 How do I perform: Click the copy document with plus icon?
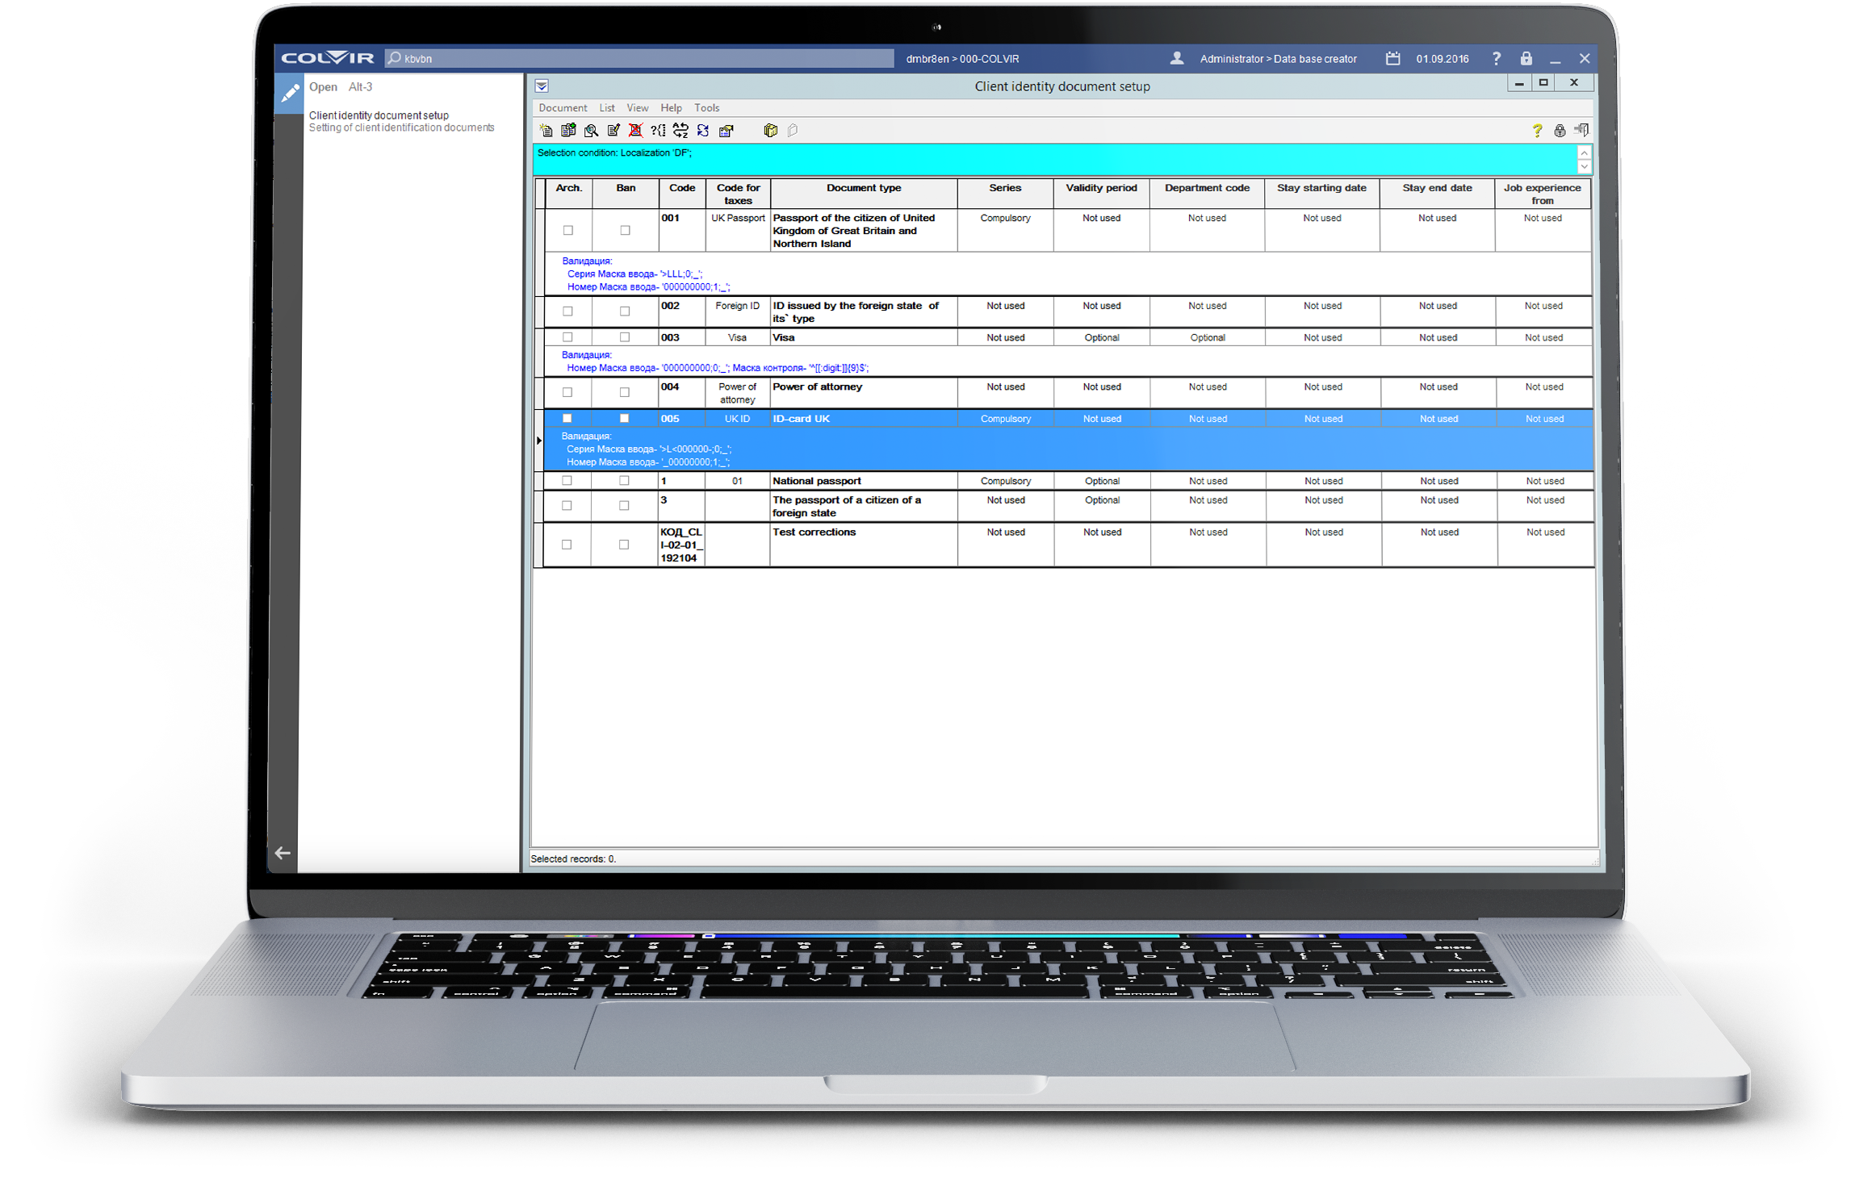(568, 131)
